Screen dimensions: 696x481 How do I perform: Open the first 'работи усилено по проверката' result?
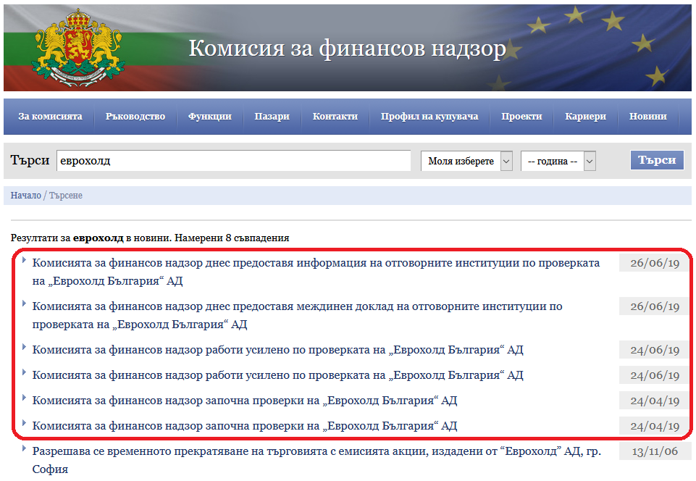pyautogui.click(x=278, y=350)
